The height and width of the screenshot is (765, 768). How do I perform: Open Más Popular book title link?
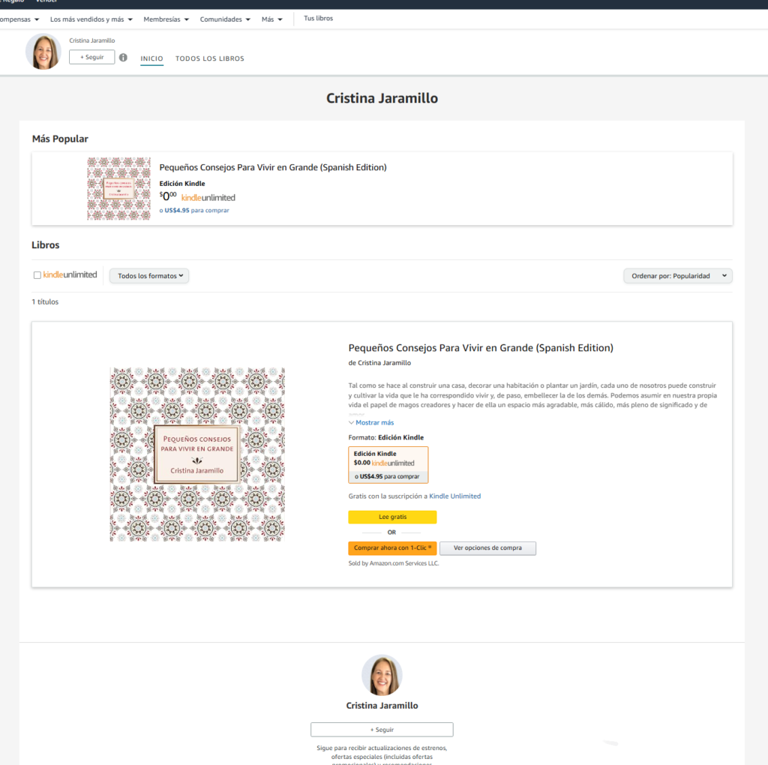click(x=273, y=167)
